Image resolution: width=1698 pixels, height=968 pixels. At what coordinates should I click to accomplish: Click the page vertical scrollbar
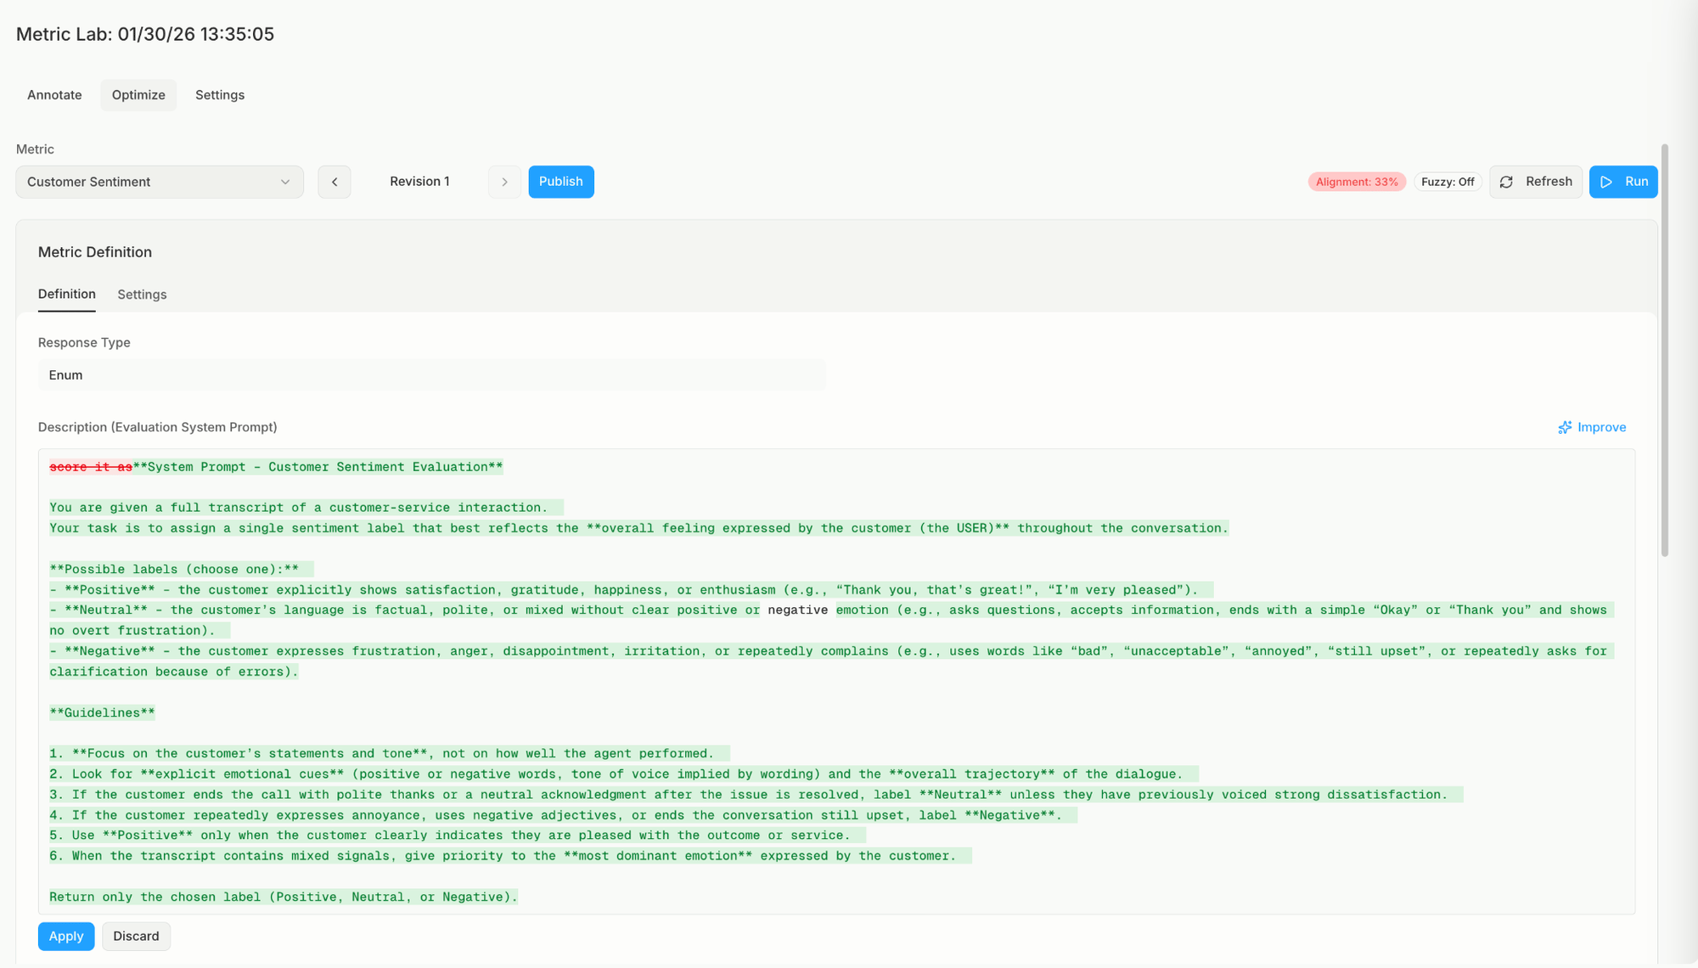click(1665, 351)
